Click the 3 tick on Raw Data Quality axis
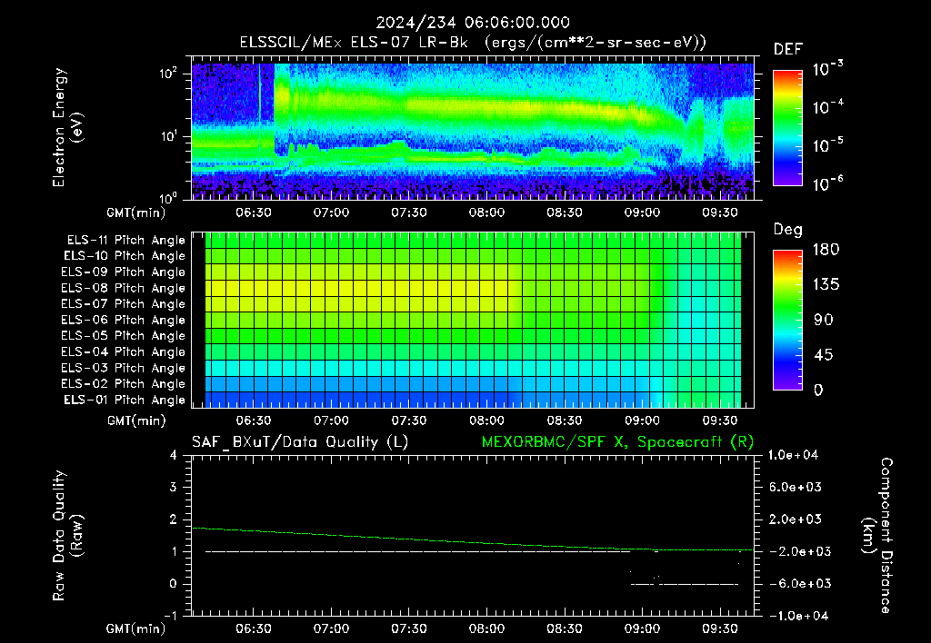Screen dimensions: 931x643 coord(174,487)
